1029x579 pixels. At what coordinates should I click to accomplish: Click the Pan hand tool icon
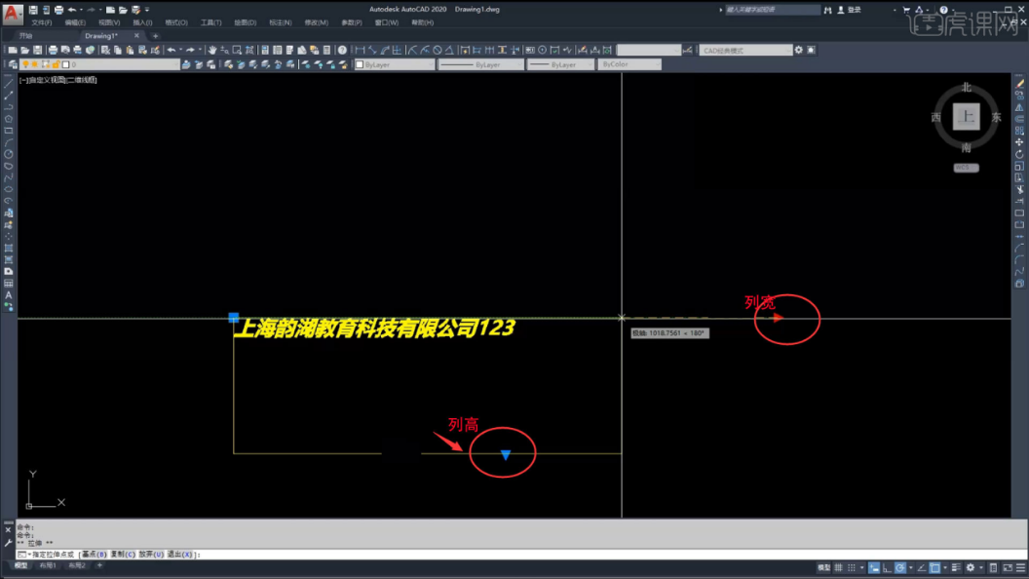[212, 50]
